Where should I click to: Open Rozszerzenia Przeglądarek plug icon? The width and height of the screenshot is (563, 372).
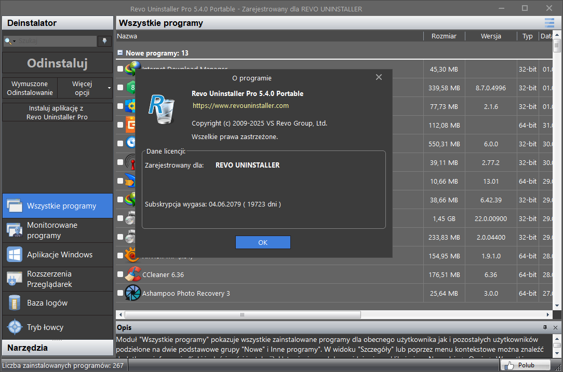pyautogui.click(x=15, y=279)
